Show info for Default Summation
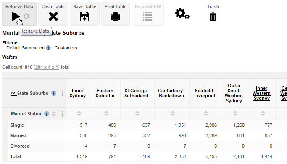The width and height of the screenshot is (287, 164). 48,48
